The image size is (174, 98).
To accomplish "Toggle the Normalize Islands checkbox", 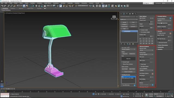I will tap(140, 66).
